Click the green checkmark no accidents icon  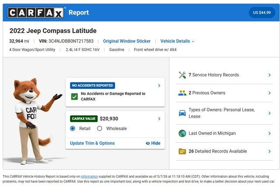click(x=74, y=97)
